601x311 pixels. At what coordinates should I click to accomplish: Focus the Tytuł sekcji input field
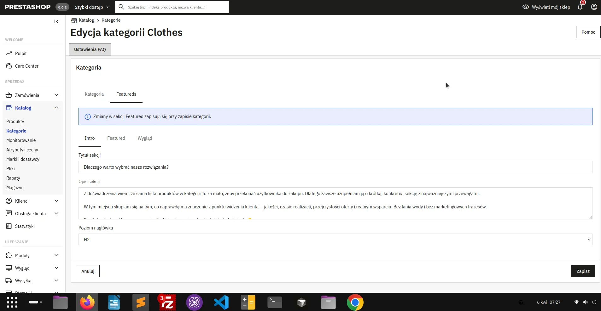pyautogui.click(x=335, y=167)
